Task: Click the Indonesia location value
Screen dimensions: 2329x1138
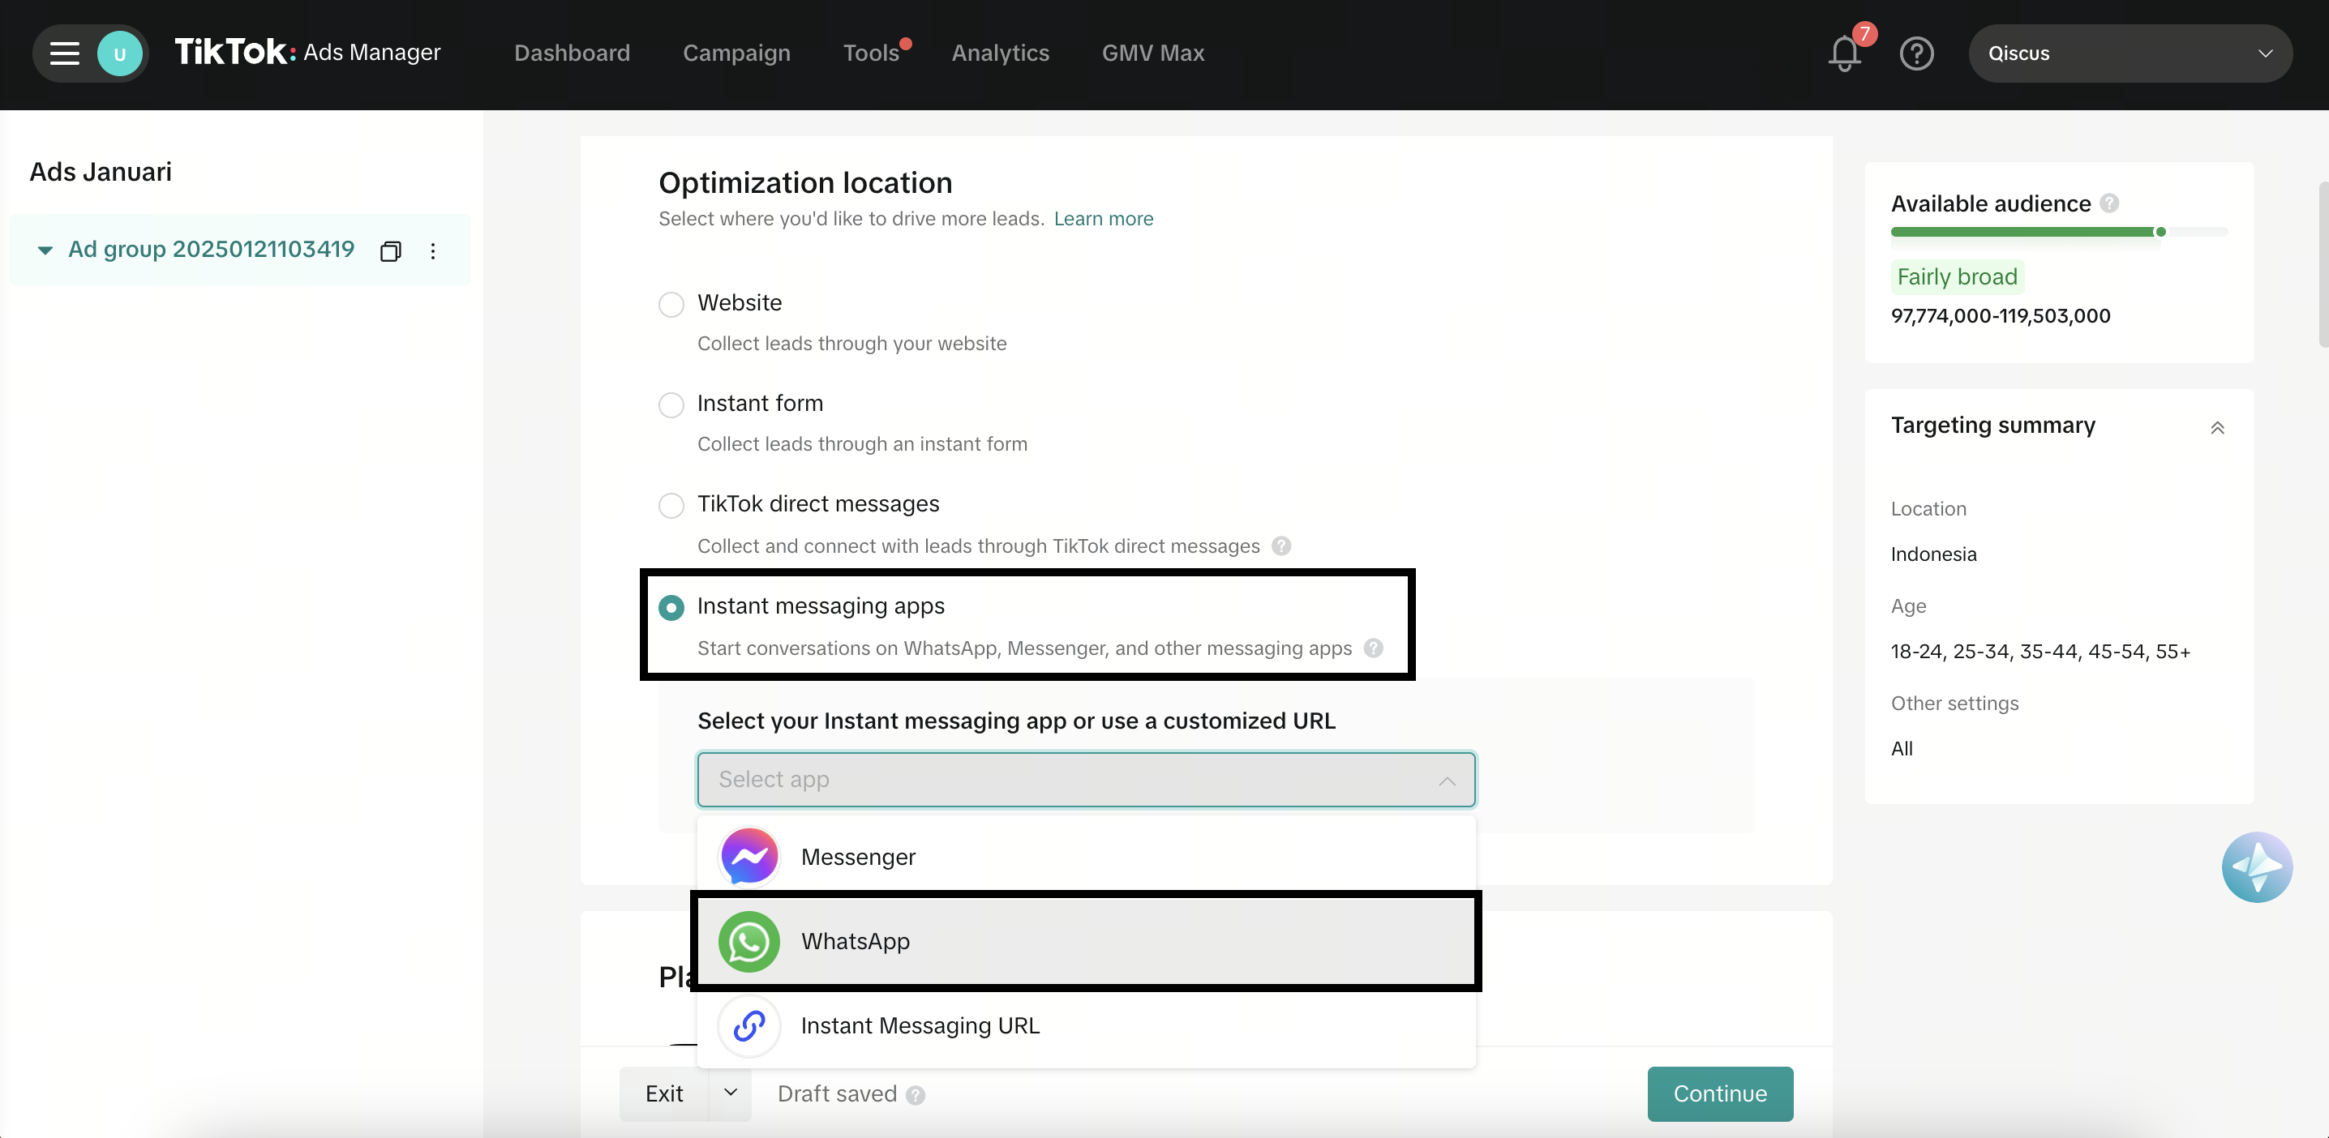Action: click(1933, 554)
